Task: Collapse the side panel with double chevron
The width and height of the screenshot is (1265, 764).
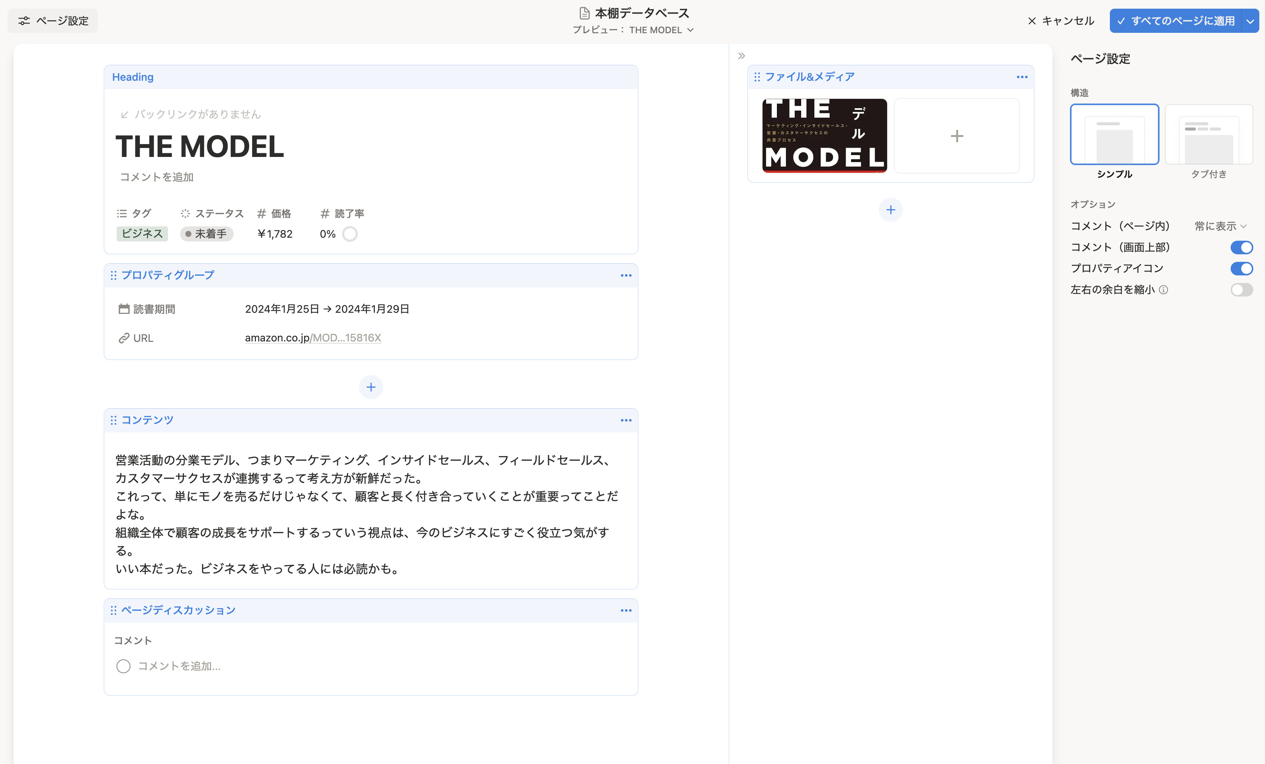Action: pos(741,56)
